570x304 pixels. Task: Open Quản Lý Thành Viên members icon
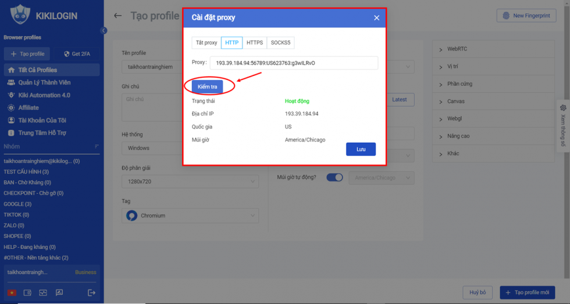[x=11, y=83]
